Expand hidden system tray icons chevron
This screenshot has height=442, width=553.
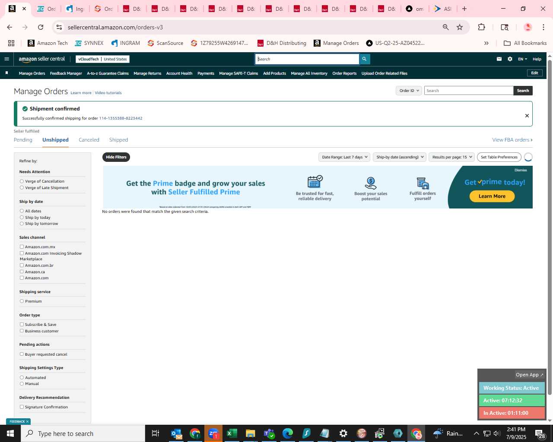(x=476, y=433)
